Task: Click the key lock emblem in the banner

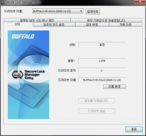Action: tap(18, 74)
